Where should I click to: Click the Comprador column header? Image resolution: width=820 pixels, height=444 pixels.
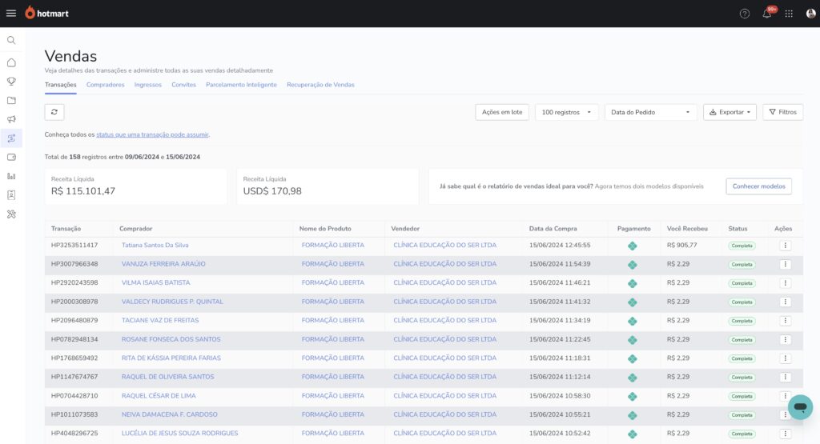(135, 229)
